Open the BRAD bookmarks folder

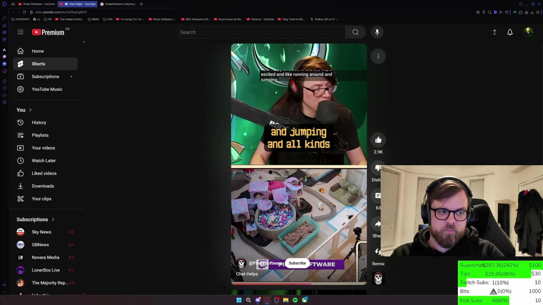pos(93,19)
